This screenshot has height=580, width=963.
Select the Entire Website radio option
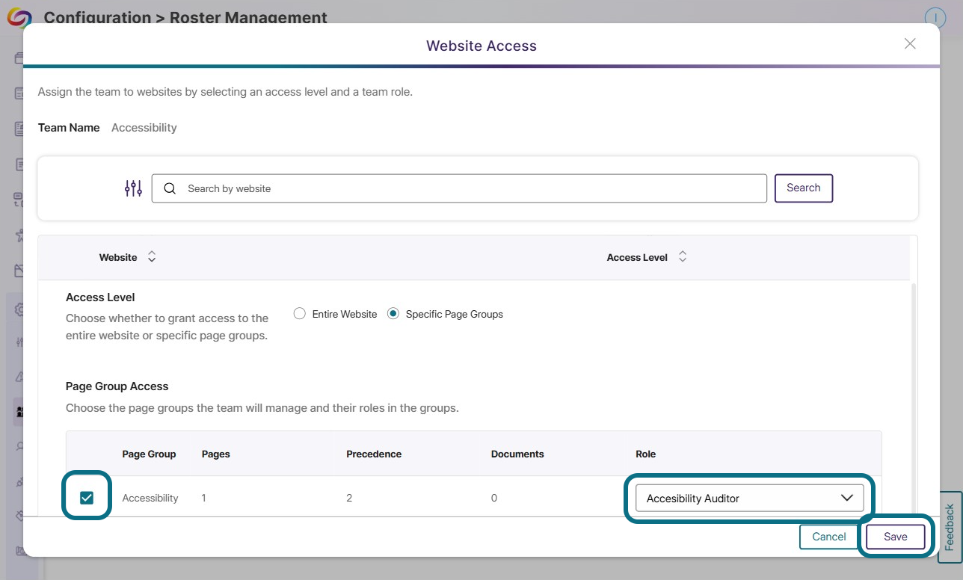click(x=300, y=314)
